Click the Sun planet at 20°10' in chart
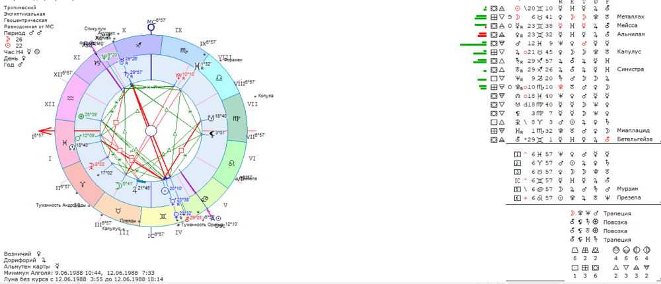Image resolution: width=661 pixels, height=284 pixels. click(x=165, y=190)
